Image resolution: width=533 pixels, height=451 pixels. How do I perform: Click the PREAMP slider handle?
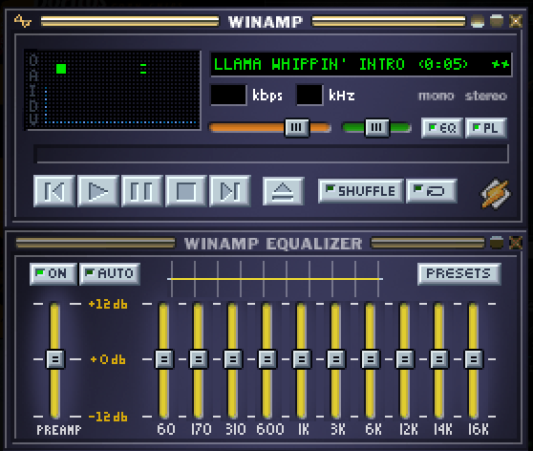pyautogui.click(x=55, y=359)
